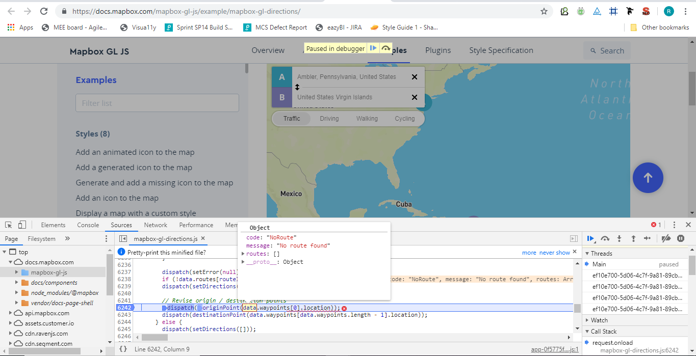Open the Network DevTools tab
This screenshot has height=356, width=696.
point(156,225)
